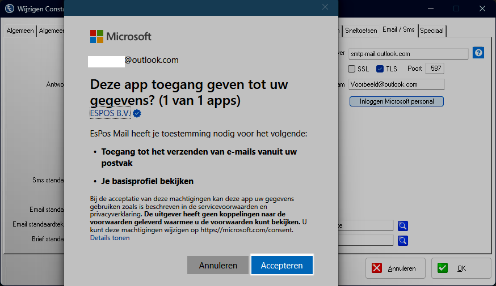Screen dimensions: 496x286
Task: Click the Microsoft logo
Action: tap(120, 36)
